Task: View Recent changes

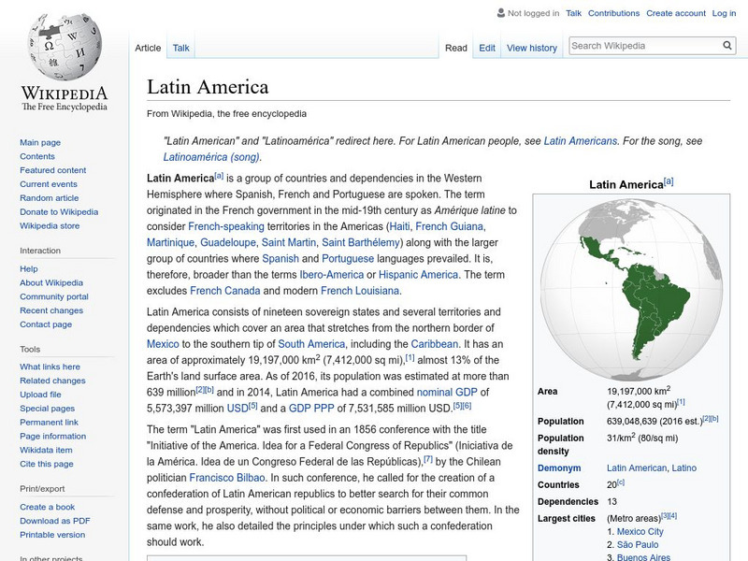Action: (x=51, y=310)
